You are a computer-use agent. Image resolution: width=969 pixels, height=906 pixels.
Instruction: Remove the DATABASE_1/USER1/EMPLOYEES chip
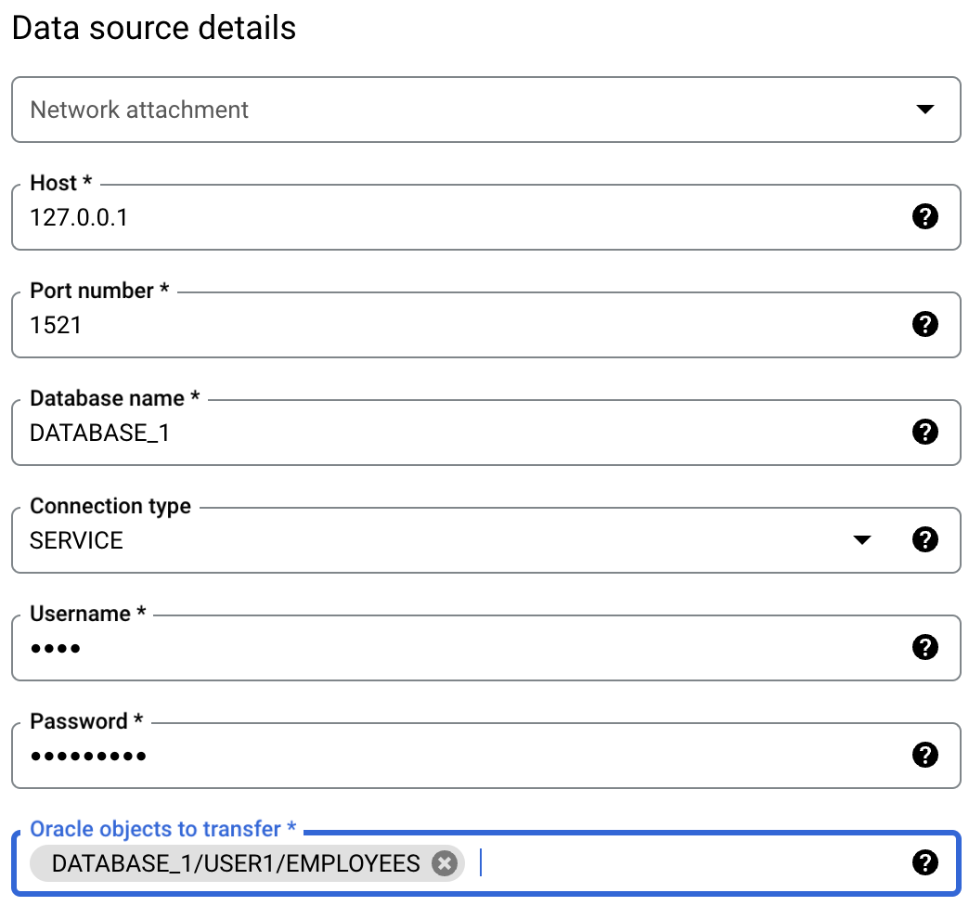pos(445,863)
